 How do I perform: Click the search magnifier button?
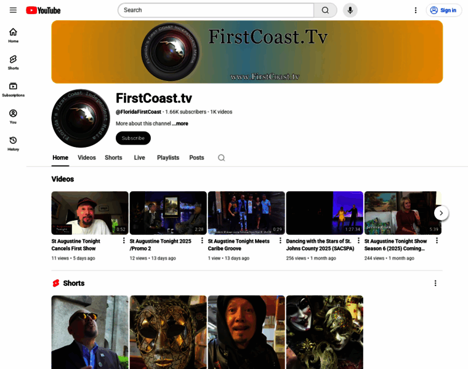pos(325,10)
